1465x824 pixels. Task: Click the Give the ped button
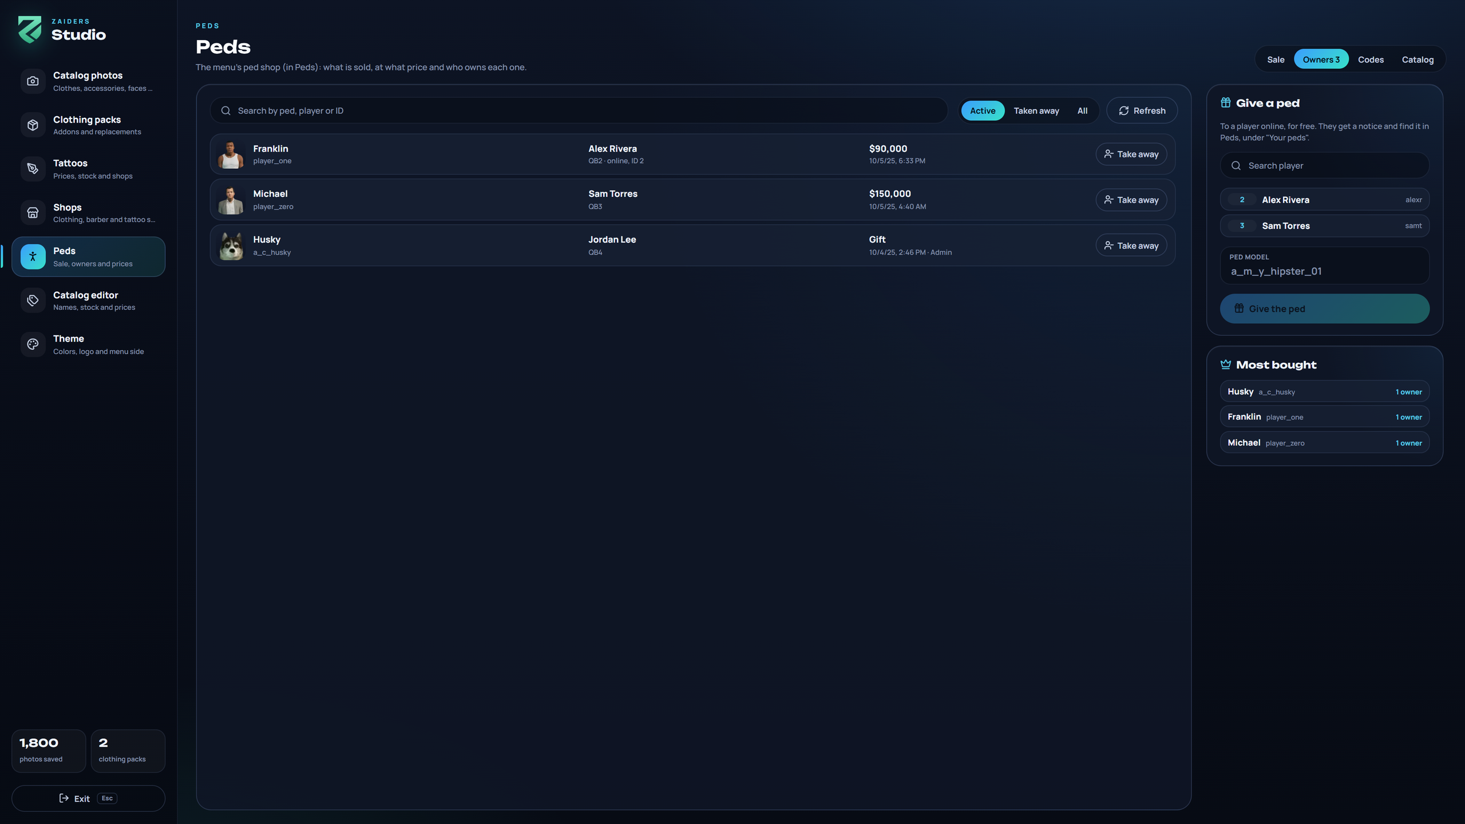pos(1324,308)
